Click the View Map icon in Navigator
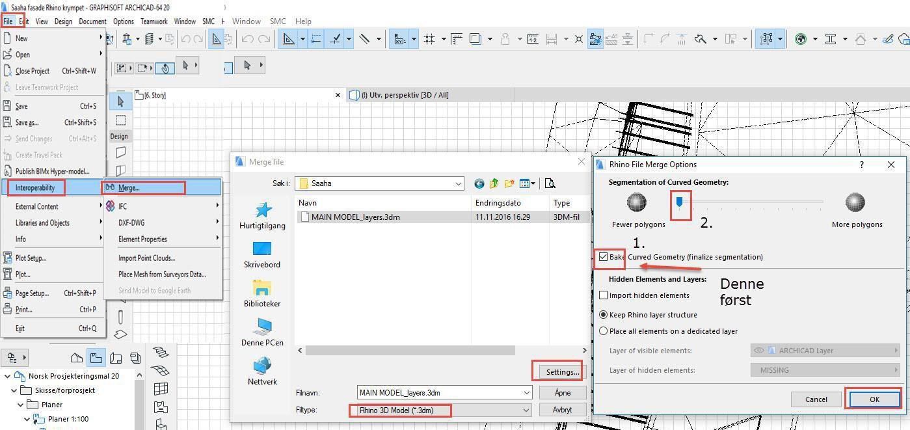This screenshot has width=910, height=430. 96,357
